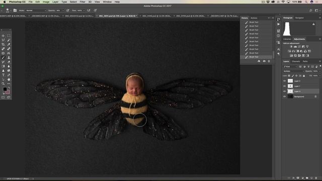Screen dimensions: 322x181
Task: Toggle lock image pixels
Action: tap(293, 76)
